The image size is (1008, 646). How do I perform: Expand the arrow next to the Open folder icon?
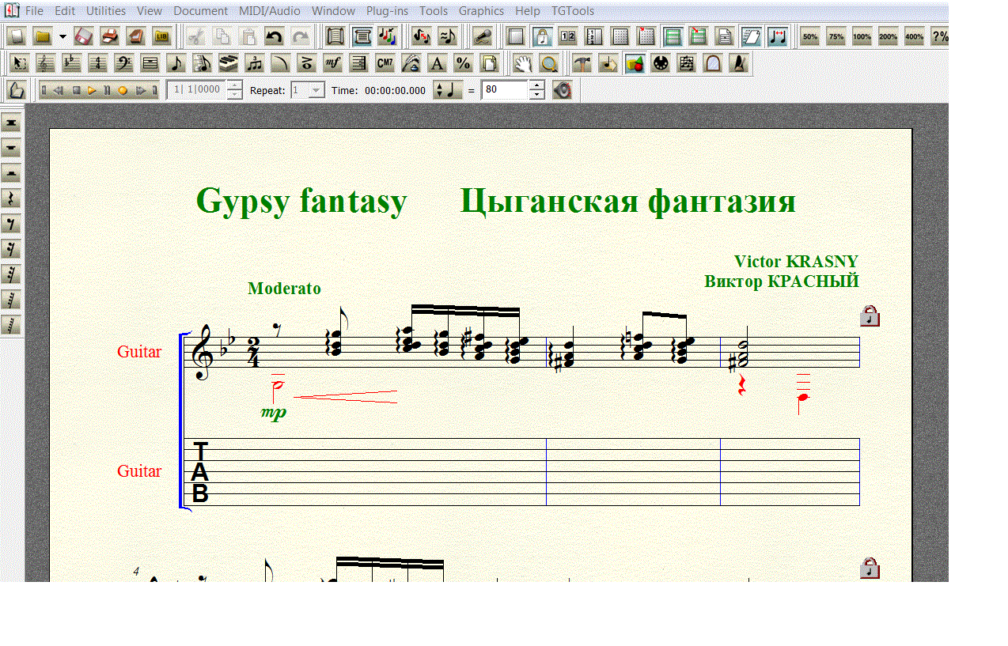point(63,36)
